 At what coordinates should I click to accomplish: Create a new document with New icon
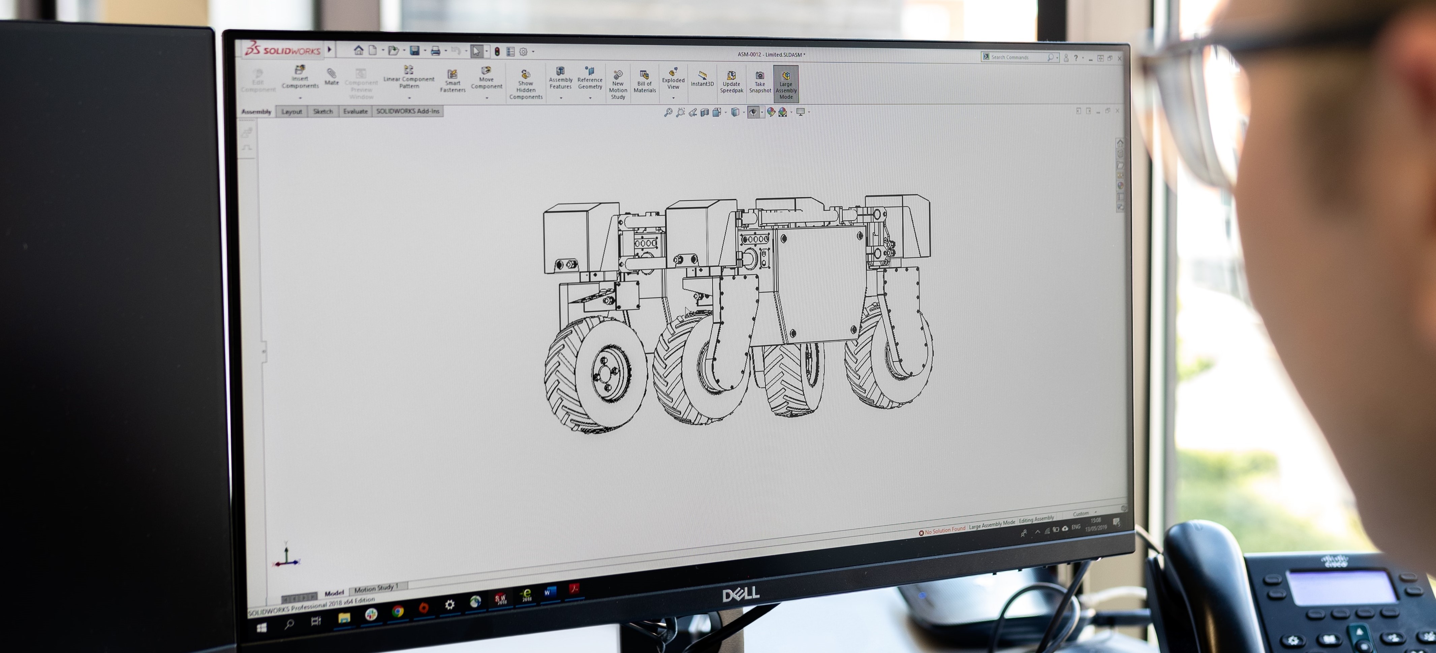[372, 50]
